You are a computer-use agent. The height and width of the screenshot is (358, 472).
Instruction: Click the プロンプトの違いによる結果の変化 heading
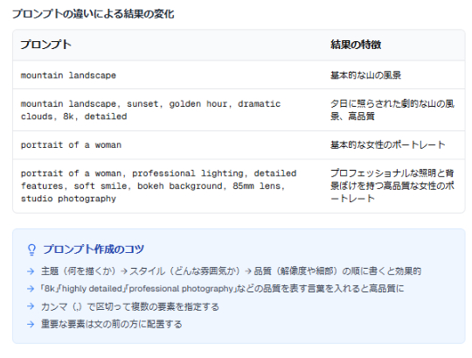point(93,14)
